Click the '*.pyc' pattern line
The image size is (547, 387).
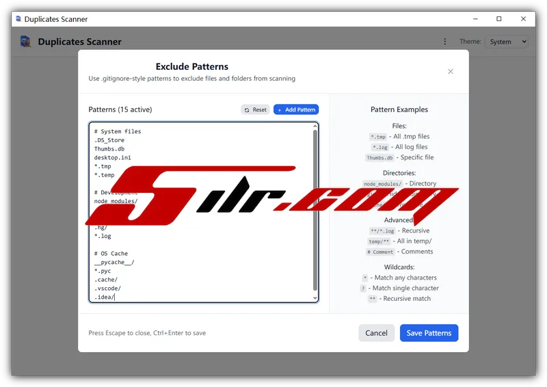[x=103, y=271]
